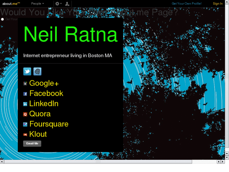The height and width of the screenshot is (172, 229).
Task: Click Get Your Own Profile! link
Action: 186,3
